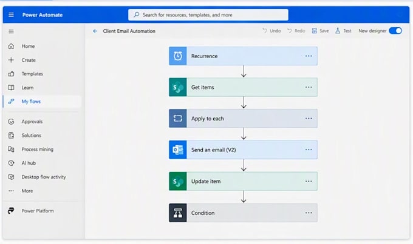
Task: Click the AI hub label
Action: 29,163
